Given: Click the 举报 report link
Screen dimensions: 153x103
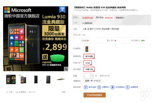Looking at the screenshot, I should click(63, 92).
